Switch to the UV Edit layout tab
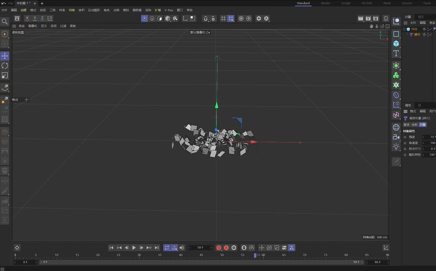Screen dimensions: 436x271 tap(366, 3)
